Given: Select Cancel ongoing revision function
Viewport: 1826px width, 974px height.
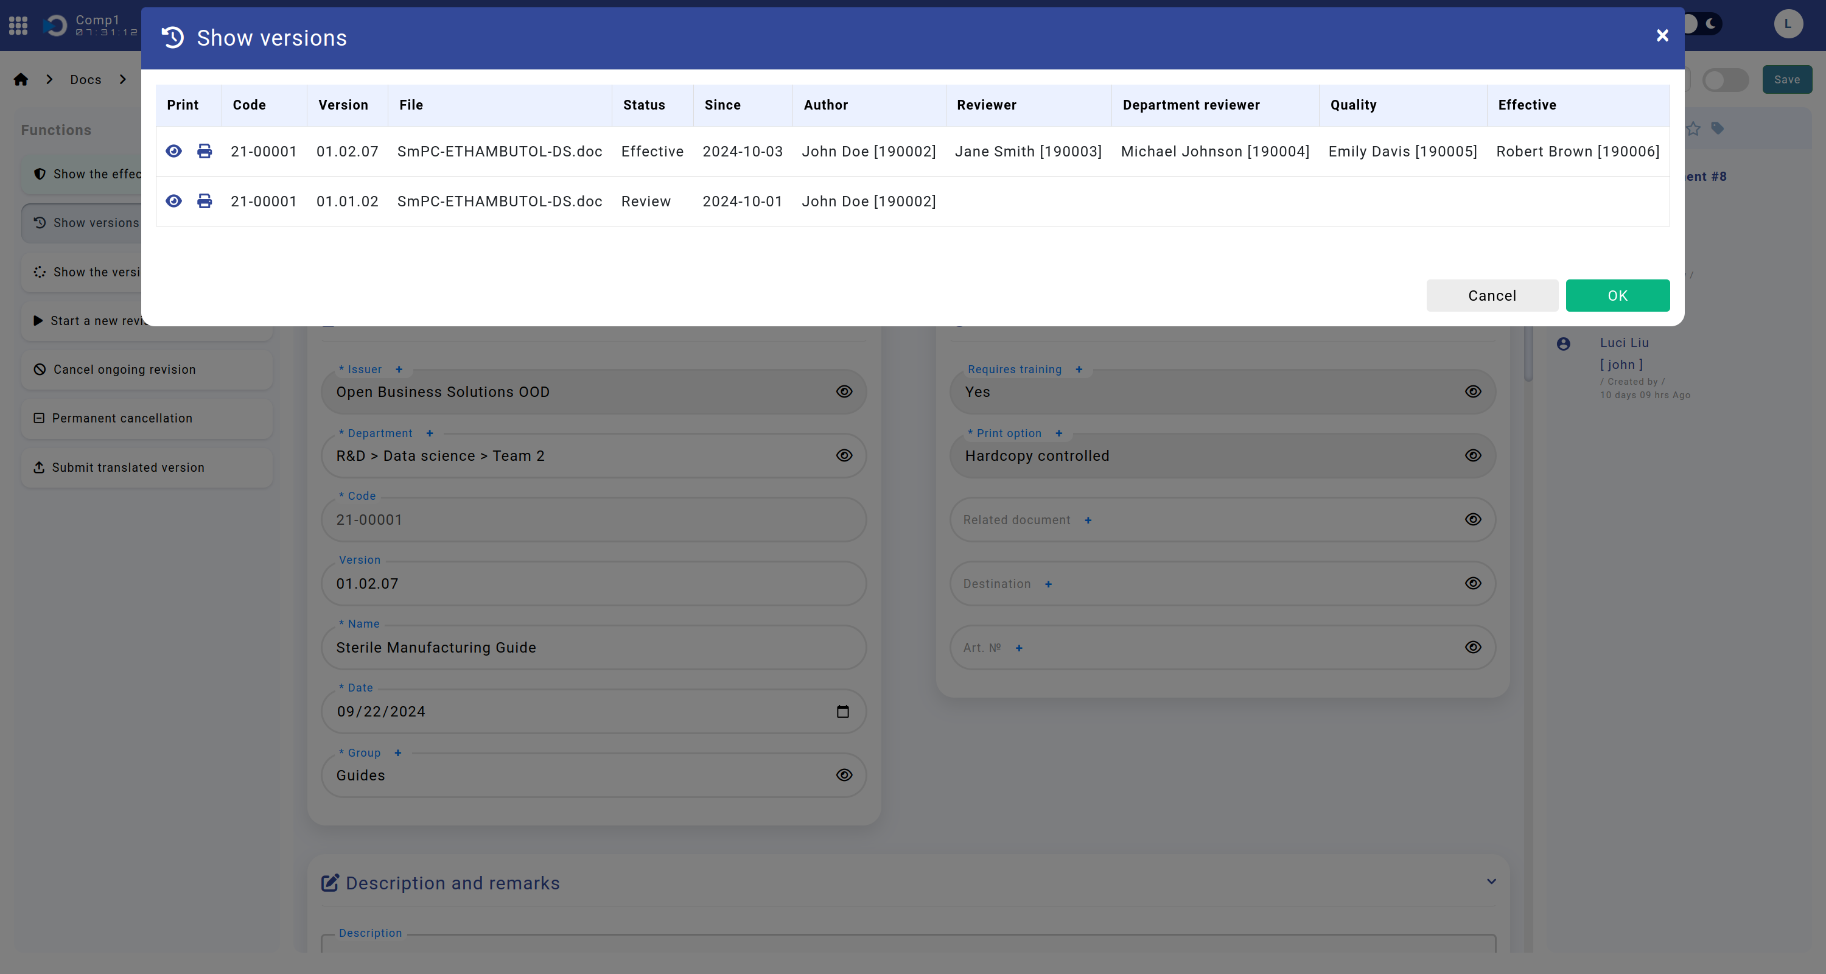Looking at the screenshot, I should point(147,370).
